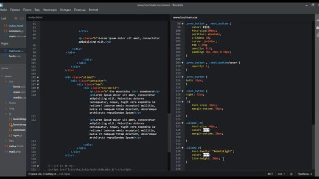
Task: Click the Brackets app logo in title bar
Action: point(1,5)
